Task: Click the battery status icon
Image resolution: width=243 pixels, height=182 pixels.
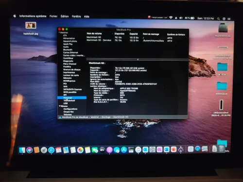Action: [192, 18]
